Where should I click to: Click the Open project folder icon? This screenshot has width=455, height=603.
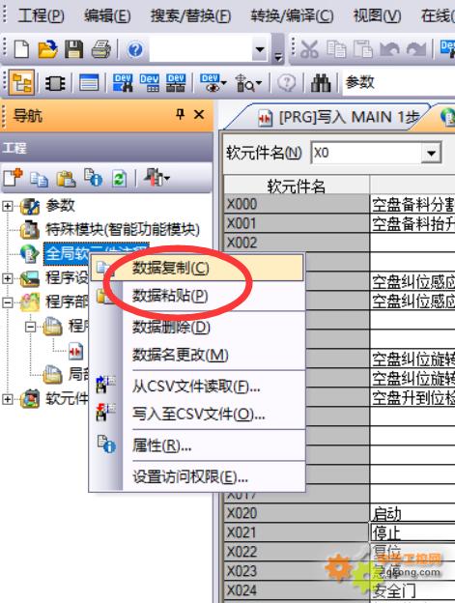pos(47,49)
